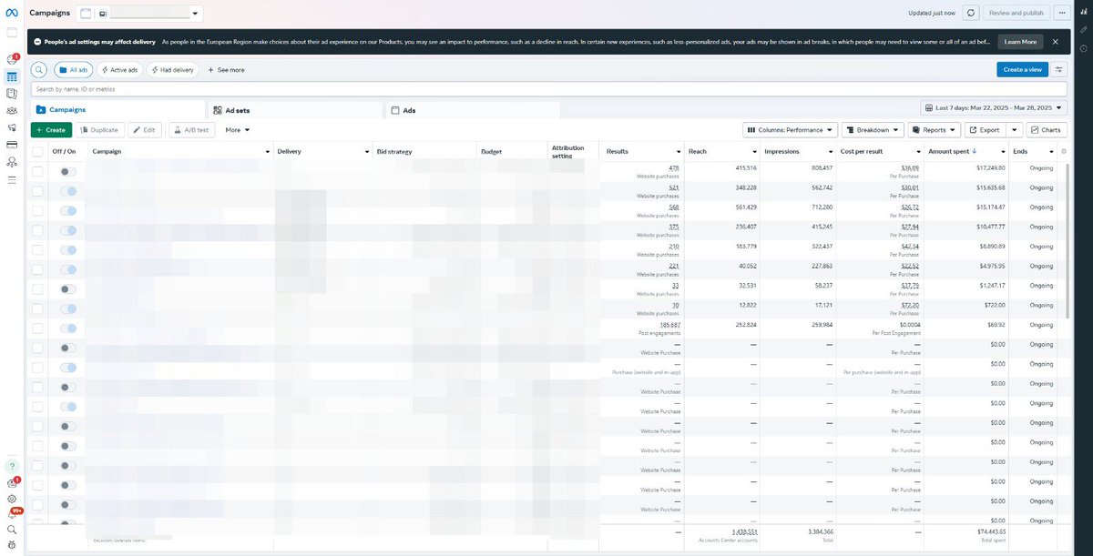This screenshot has height=556, width=1093.
Task: Select the Campaigns table icon in sidebar
Action: (x=12, y=76)
